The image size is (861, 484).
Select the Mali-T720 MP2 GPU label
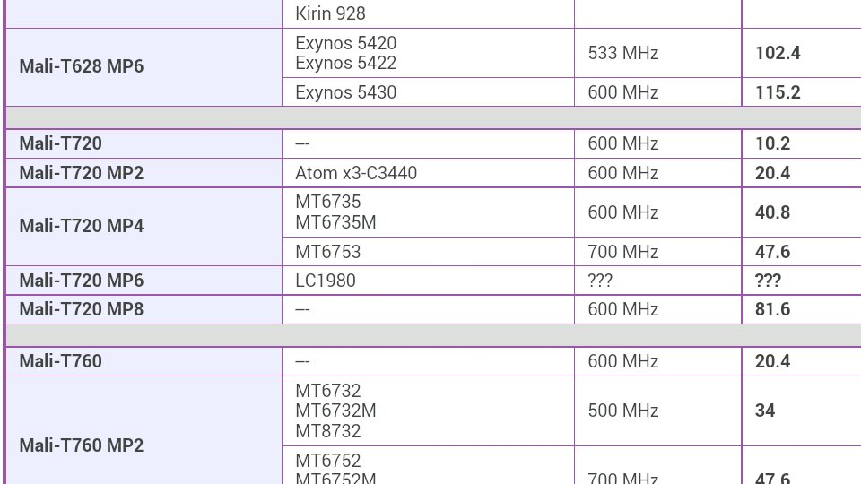[x=82, y=173]
